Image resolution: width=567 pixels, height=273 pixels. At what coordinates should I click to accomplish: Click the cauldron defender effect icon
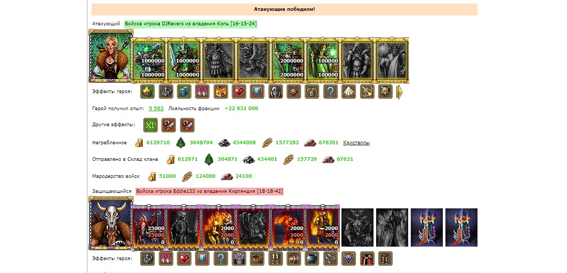tap(312, 259)
